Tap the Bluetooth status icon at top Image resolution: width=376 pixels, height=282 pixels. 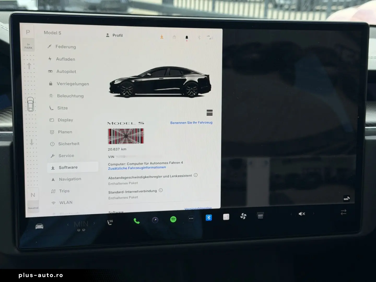click(199, 38)
